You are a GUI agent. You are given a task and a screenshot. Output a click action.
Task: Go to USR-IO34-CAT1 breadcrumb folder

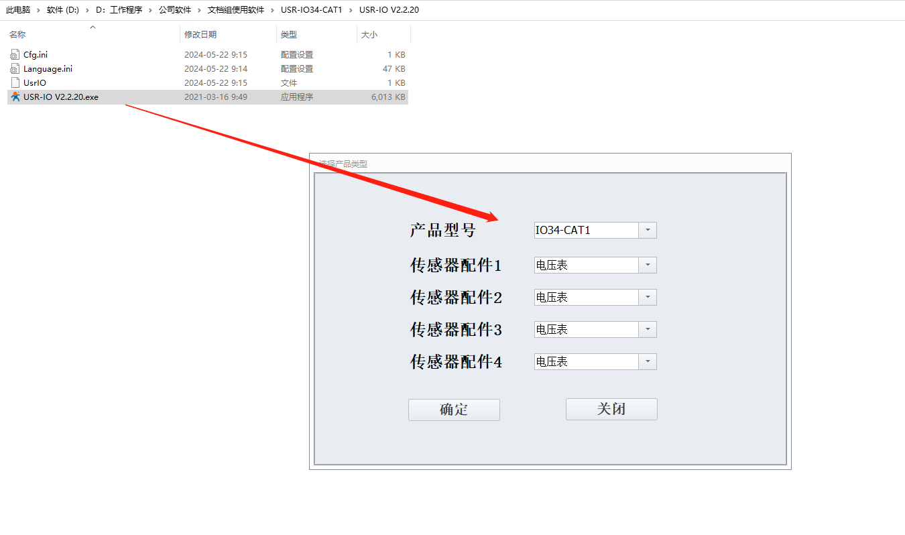pyautogui.click(x=312, y=10)
